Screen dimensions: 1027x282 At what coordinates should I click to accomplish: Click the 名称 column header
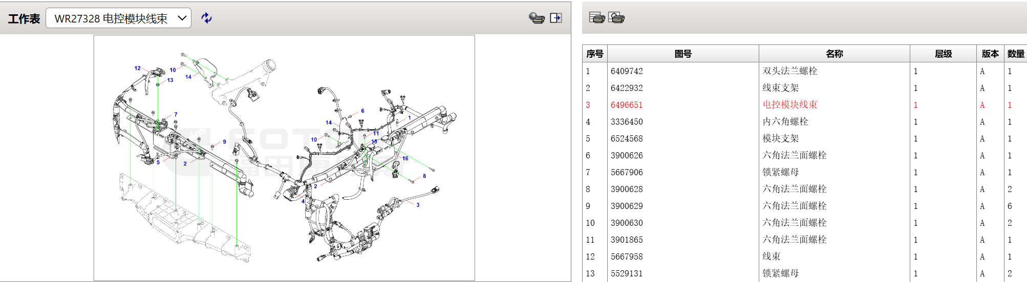point(834,54)
